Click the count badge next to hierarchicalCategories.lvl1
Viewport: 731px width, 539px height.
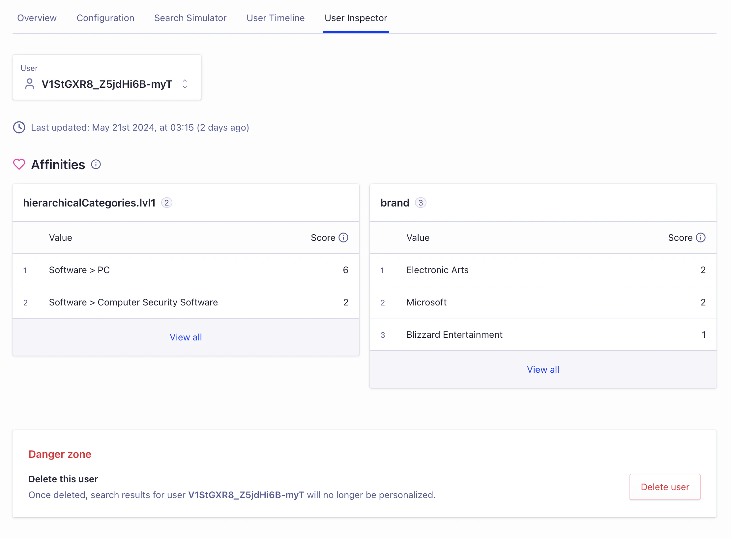click(x=167, y=203)
